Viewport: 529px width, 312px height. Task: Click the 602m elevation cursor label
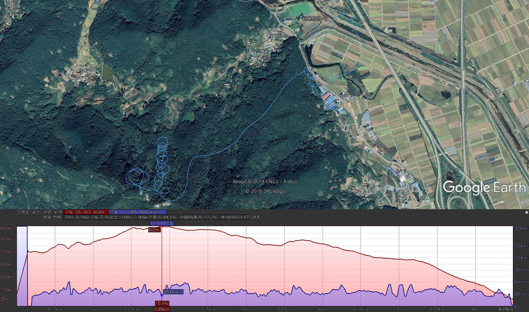click(154, 230)
